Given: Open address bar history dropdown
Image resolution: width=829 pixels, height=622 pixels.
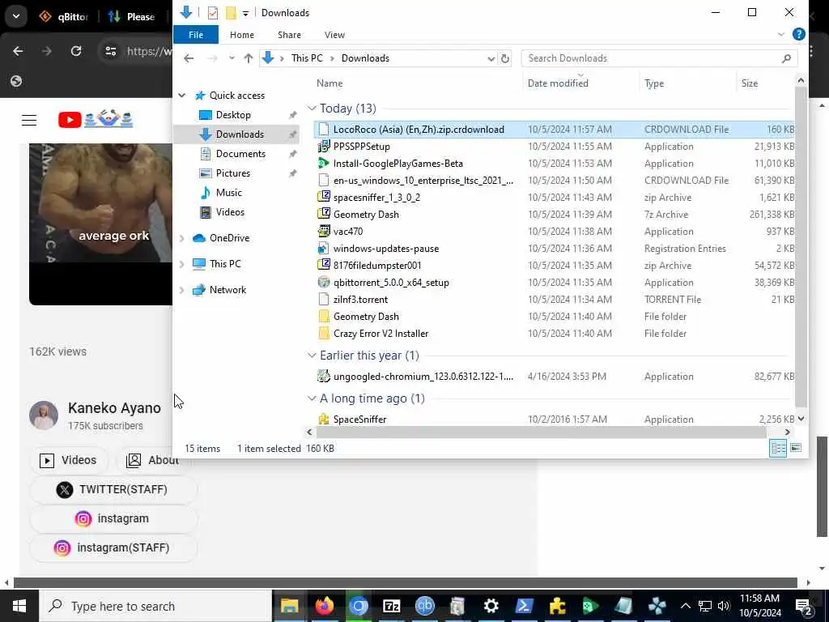Looking at the screenshot, I should [491, 58].
